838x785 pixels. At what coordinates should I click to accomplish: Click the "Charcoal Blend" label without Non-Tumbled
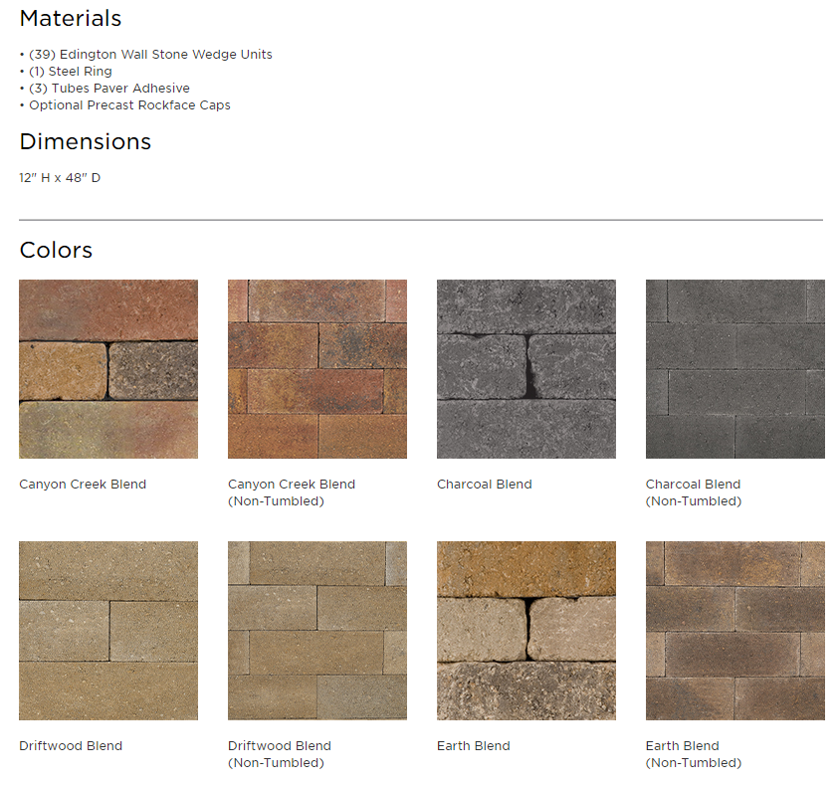[485, 485]
